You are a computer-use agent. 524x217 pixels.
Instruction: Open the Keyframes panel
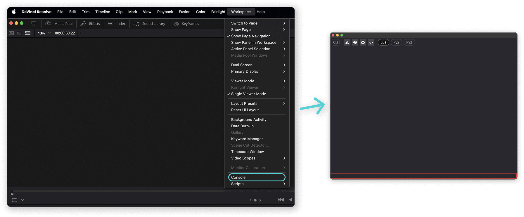pos(186,24)
